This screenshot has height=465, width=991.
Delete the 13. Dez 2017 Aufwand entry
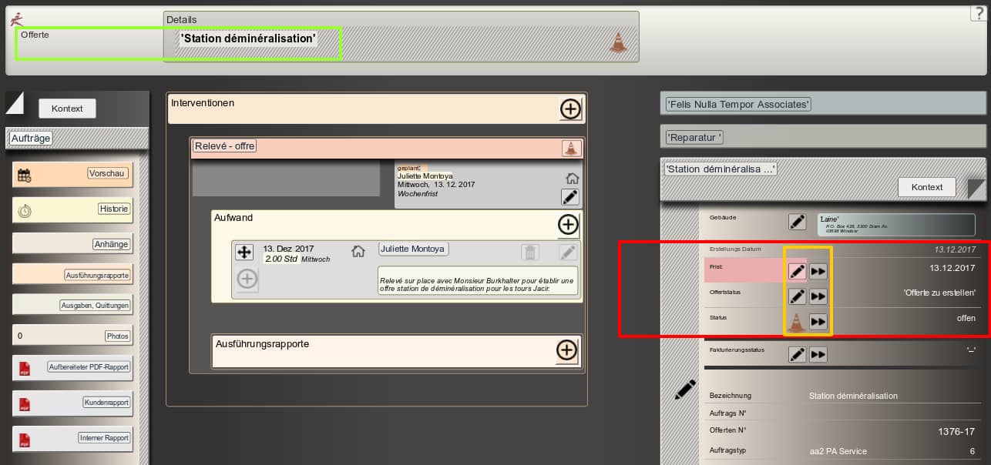click(529, 252)
